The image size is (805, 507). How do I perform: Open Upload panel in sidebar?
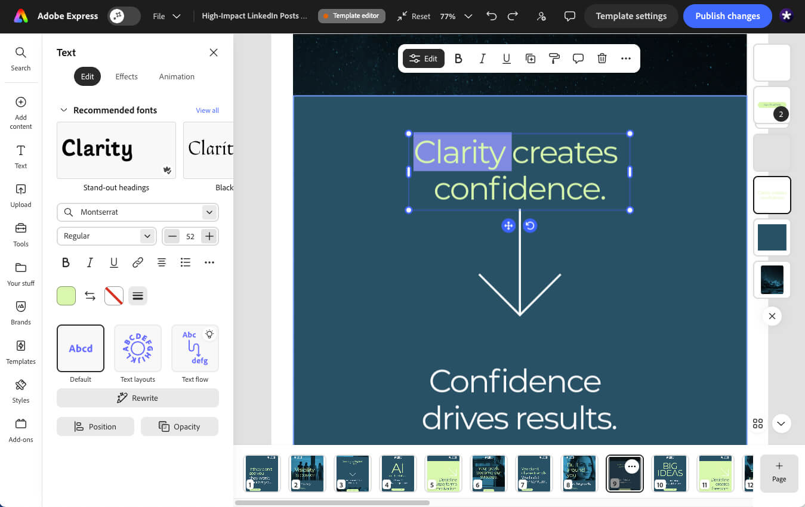tap(20, 196)
